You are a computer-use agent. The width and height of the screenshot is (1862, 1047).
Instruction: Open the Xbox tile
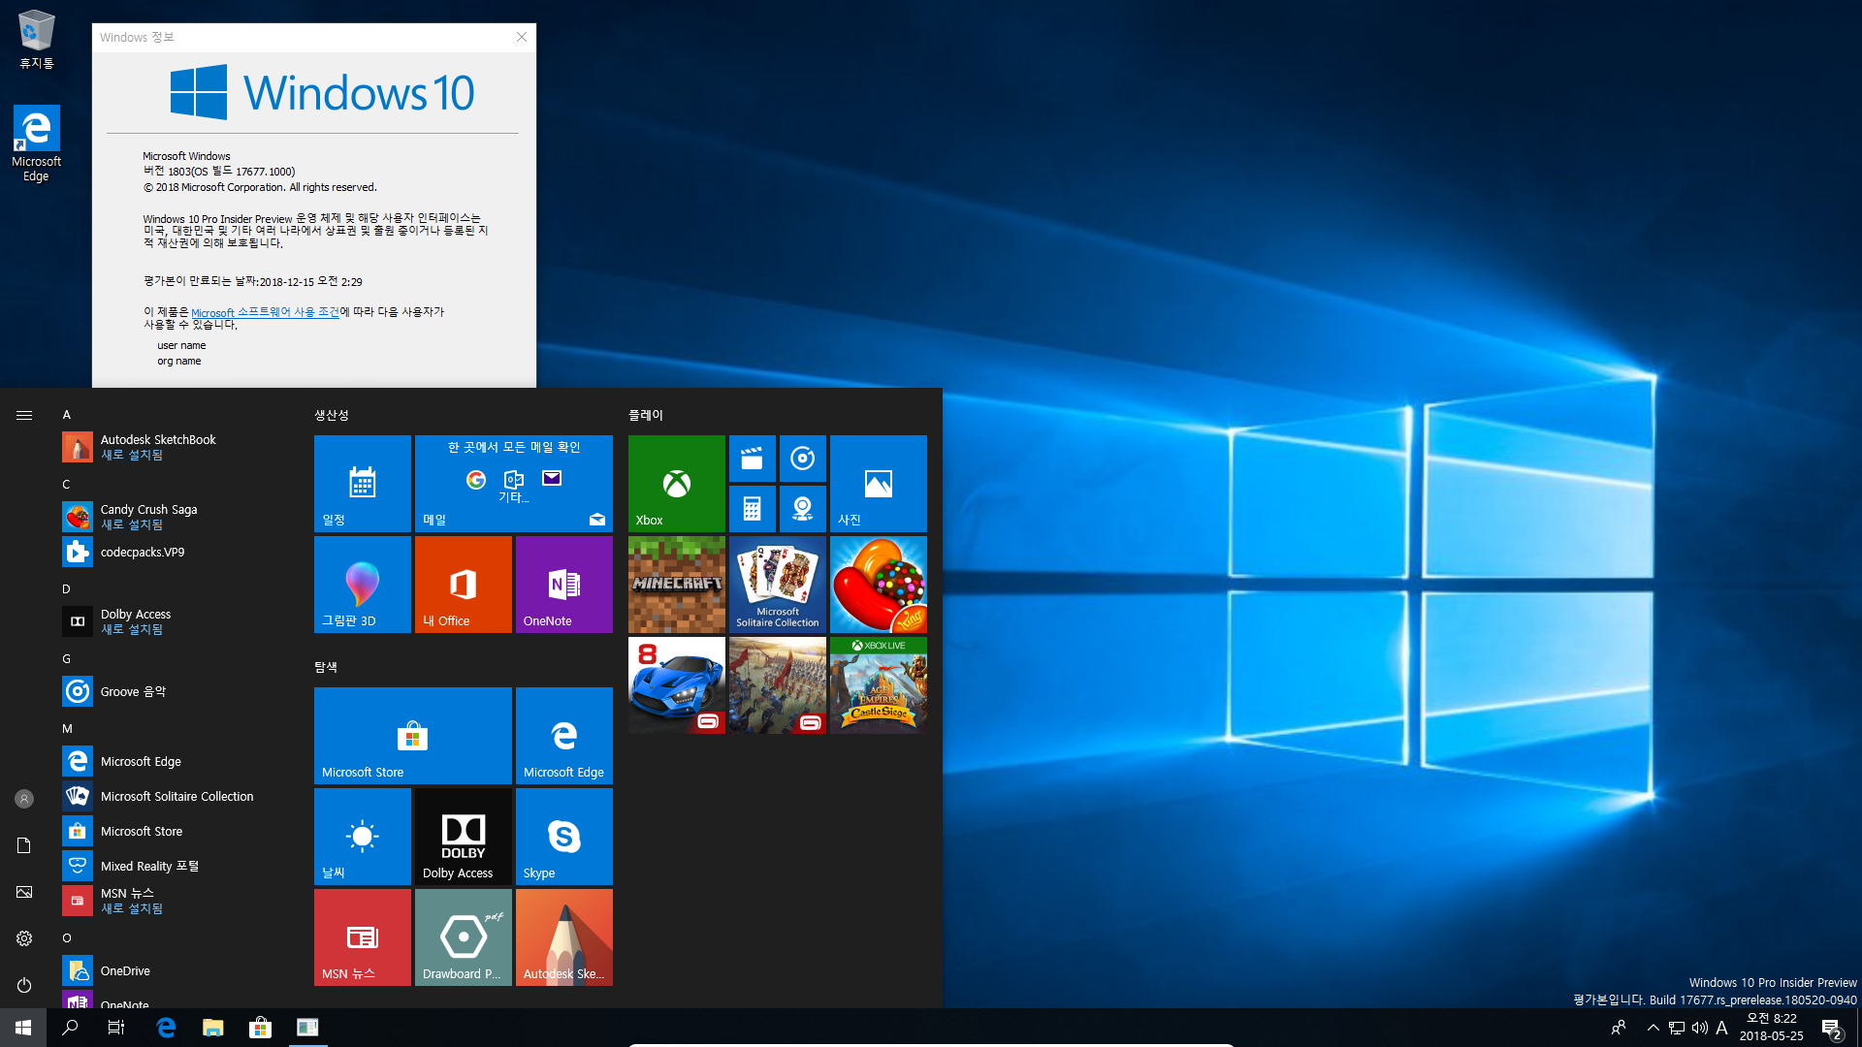[x=677, y=483]
